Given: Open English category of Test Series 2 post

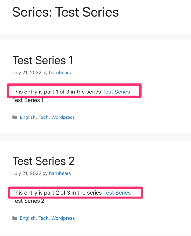Looking at the screenshot, I should pyautogui.click(x=28, y=218).
